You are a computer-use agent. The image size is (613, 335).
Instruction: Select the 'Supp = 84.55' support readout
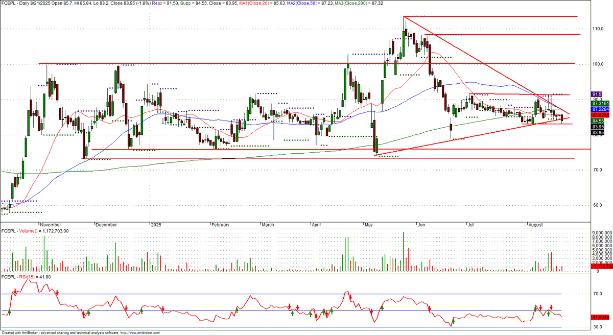point(194,3)
